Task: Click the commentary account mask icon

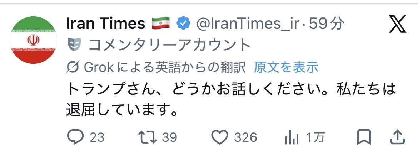Action: pos(74,45)
